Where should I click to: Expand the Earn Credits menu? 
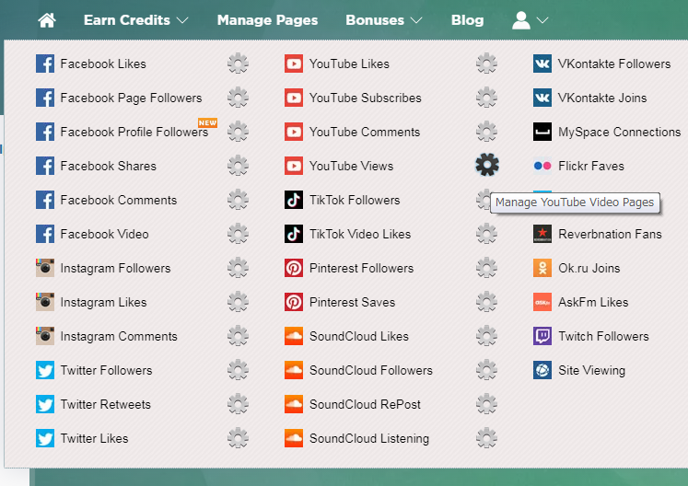tap(135, 20)
